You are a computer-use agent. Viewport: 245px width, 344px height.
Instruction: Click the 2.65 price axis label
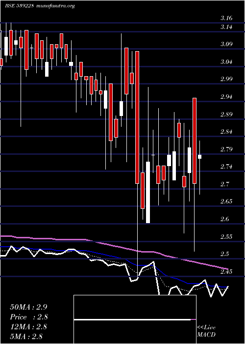[x=226, y=201]
